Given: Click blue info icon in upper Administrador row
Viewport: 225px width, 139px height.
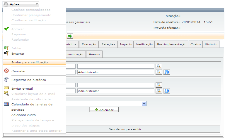Looking at the screenshot, I should (167, 72).
